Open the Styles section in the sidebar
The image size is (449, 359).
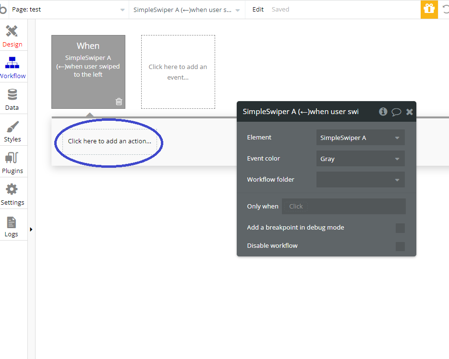pos(12,131)
